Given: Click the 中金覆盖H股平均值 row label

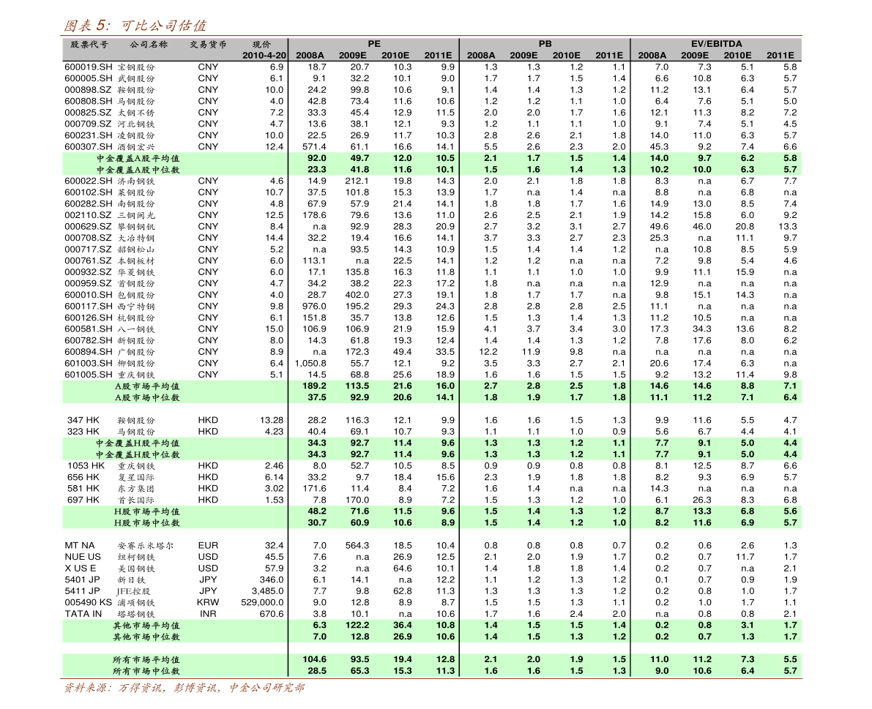Looking at the screenshot, I should coord(138,443).
